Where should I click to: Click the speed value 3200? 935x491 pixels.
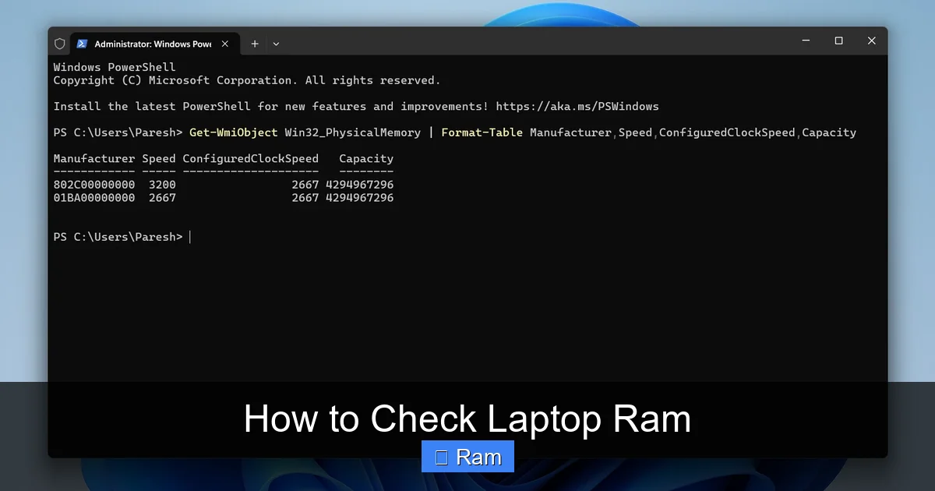(x=162, y=185)
